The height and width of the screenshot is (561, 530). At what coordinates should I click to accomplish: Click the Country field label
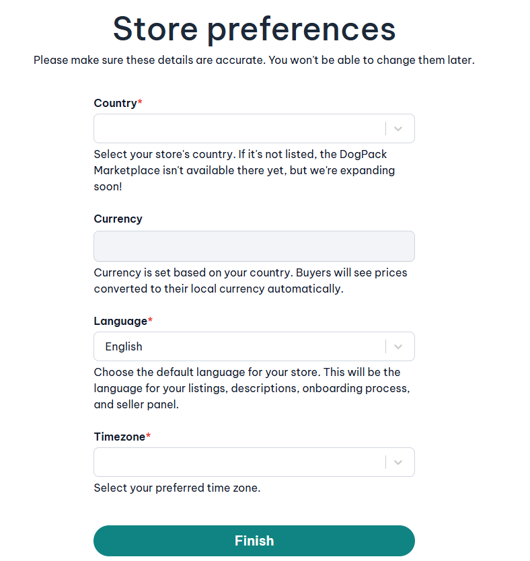coord(115,103)
